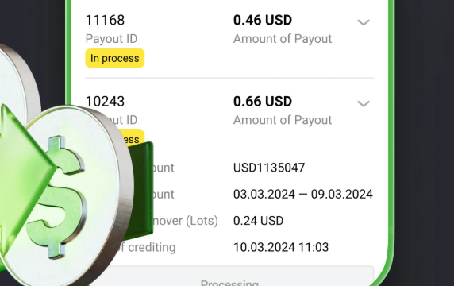Image resolution: width=454 pixels, height=286 pixels.
Task: Click the account number USD1135047
Action: (x=269, y=168)
